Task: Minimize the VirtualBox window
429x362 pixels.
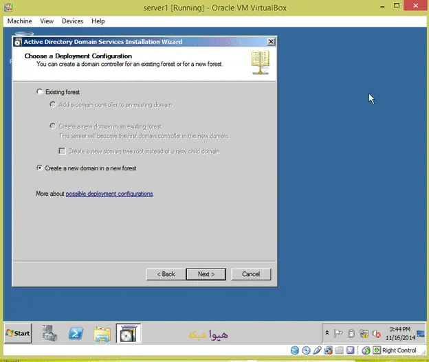Action: click(x=382, y=6)
